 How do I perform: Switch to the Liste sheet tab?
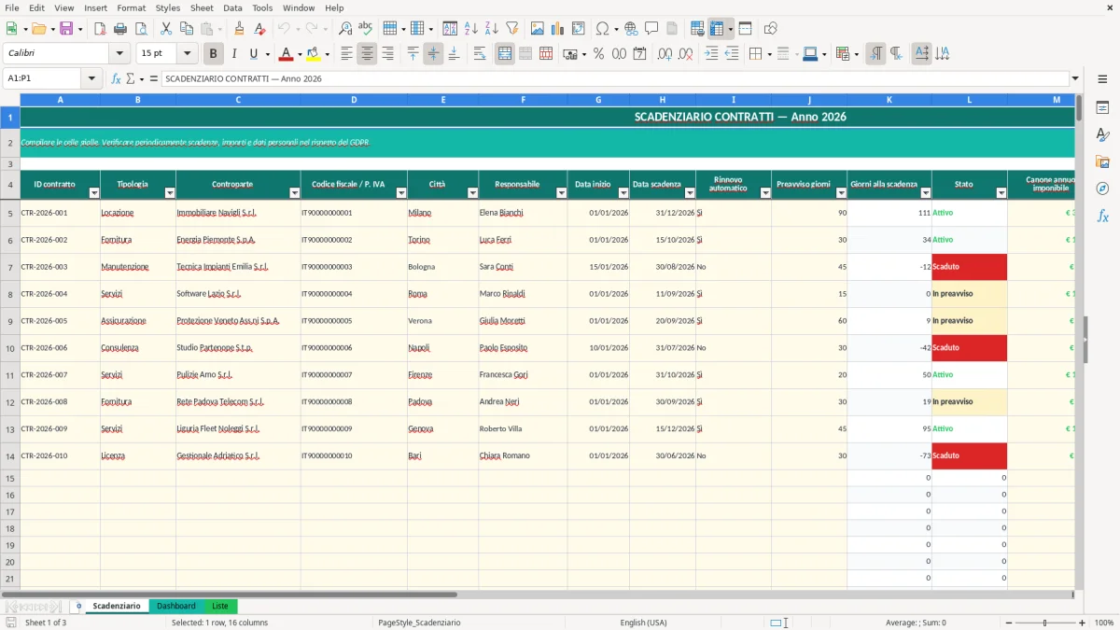click(x=220, y=606)
